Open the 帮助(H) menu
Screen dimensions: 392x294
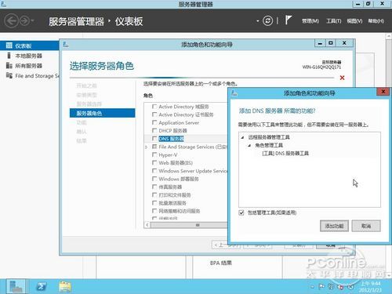pyautogui.click(x=376, y=21)
